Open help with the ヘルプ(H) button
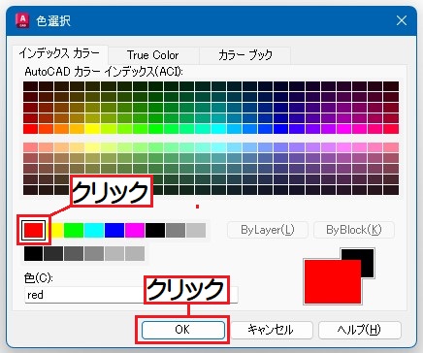Screen dimensions: 423x353 tap(360, 330)
